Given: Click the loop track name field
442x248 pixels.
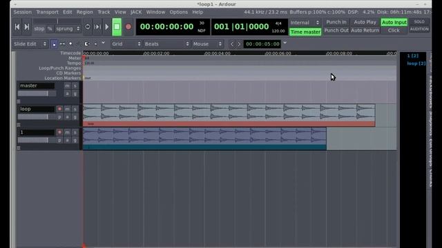Looking at the screenshot, I should pyautogui.click(x=37, y=109).
